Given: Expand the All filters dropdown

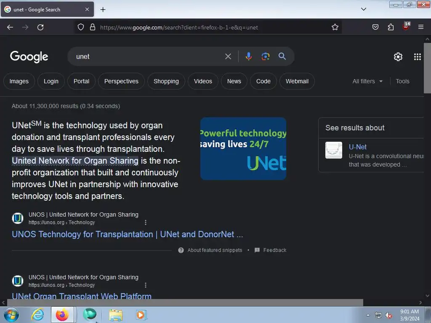Looking at the screenshot, I should (367, 81).
